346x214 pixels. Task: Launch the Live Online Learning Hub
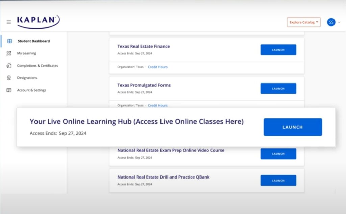pyautogui.click(x=293, y=127)
